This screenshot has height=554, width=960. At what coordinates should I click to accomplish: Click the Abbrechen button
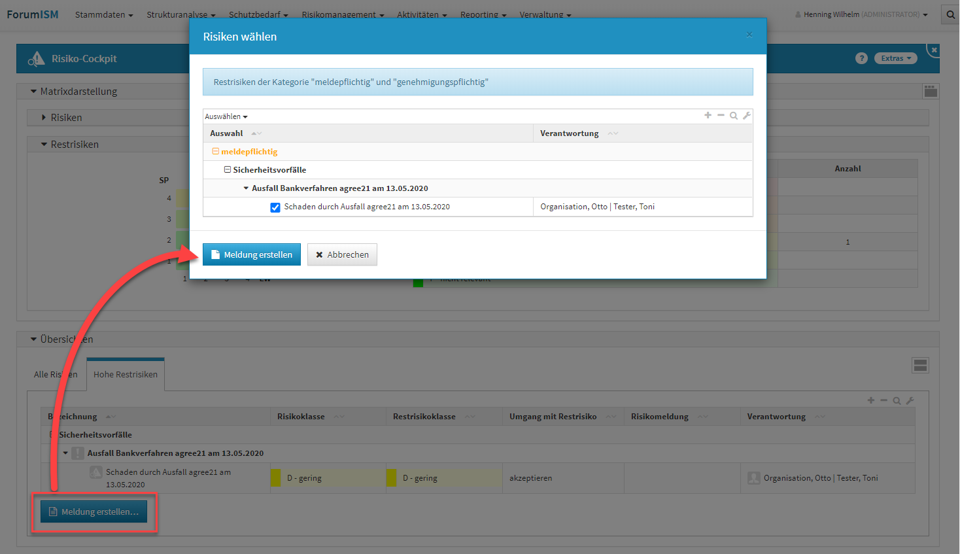342,254
